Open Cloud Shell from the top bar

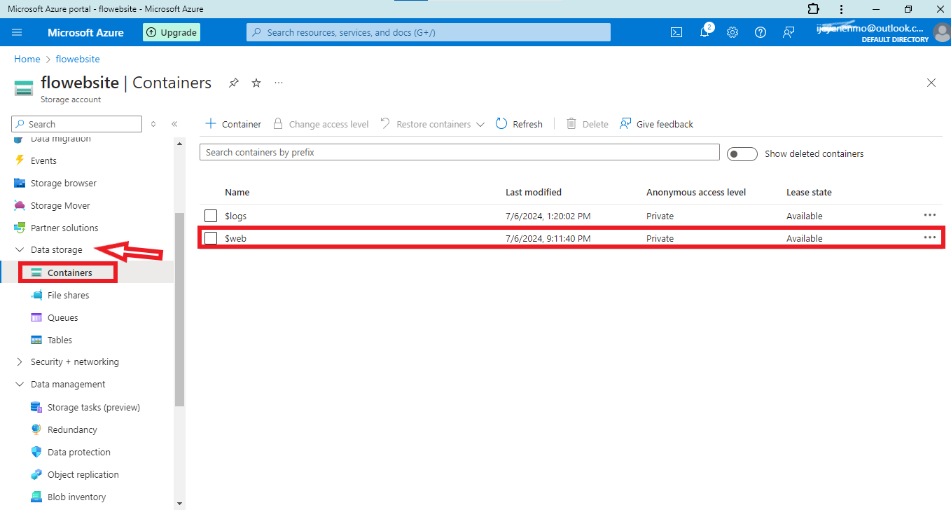click(676, 32)
